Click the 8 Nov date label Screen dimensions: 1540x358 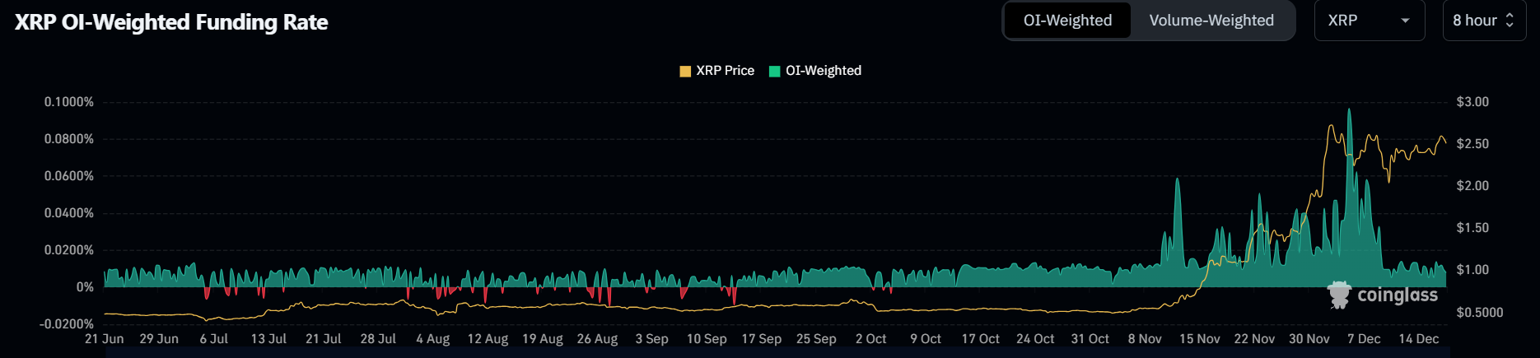[x=1145, y=339]
